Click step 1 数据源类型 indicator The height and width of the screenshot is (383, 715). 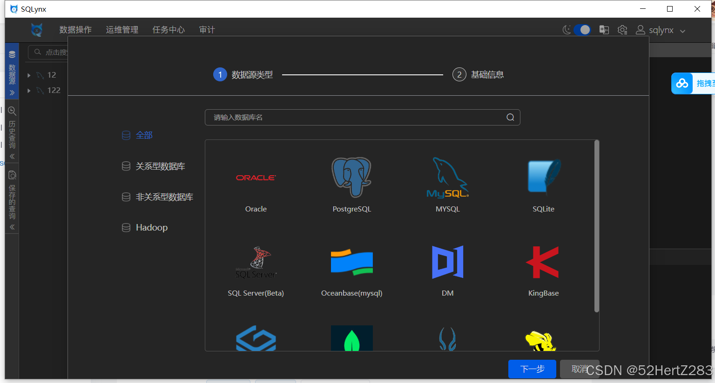click(x=243, y=74)
